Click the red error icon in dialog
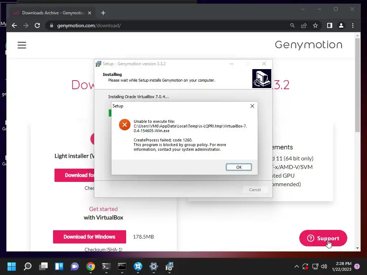367x275 pixels. 124,125
